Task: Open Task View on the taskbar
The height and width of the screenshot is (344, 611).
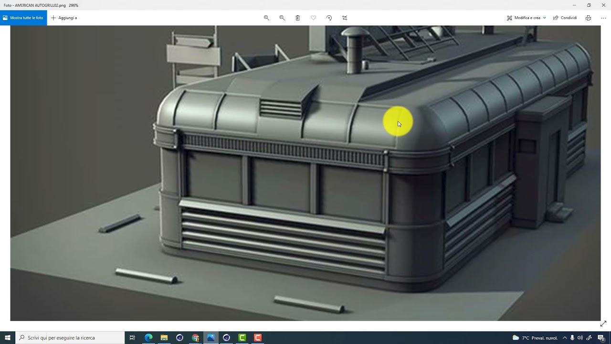Action: coord(132,338)
